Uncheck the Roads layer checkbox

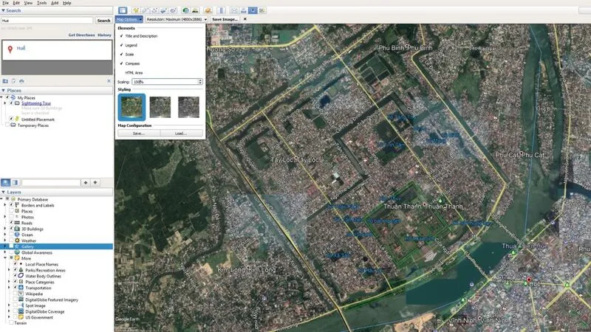pos(11,223)
